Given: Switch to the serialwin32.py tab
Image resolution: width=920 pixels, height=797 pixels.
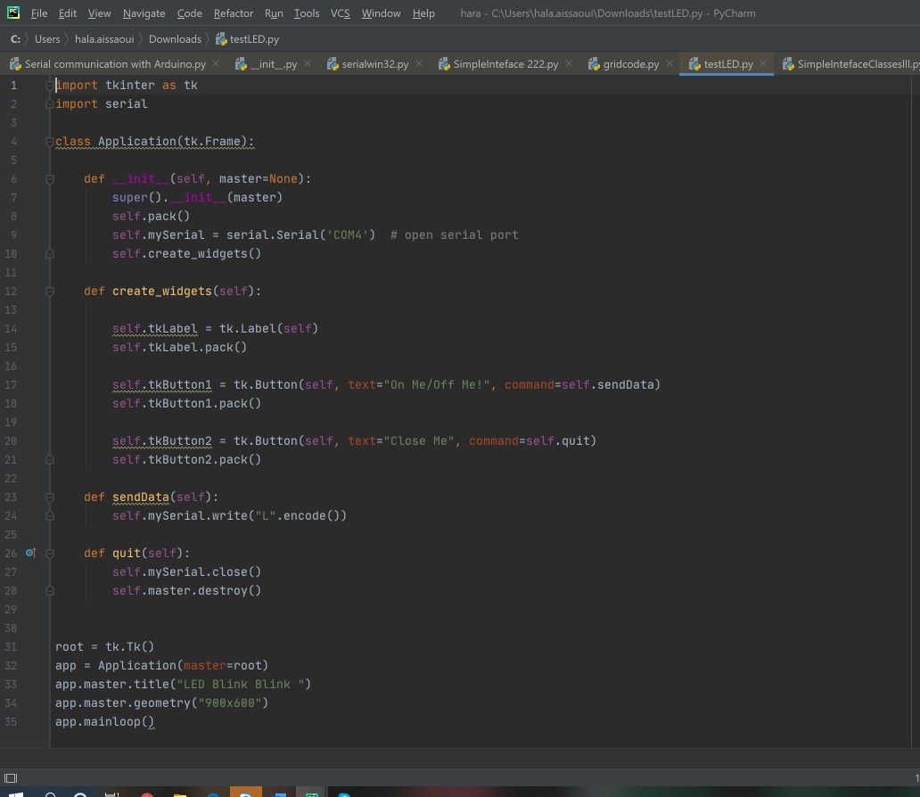Looking at the screenshot, I should pos(375,64).
